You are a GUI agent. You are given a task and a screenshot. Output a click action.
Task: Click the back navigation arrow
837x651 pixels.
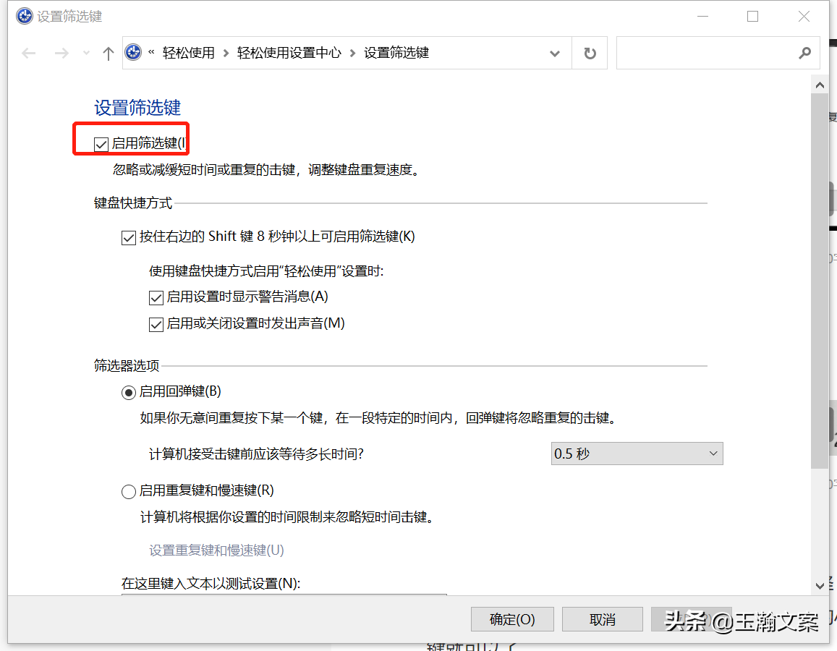pyautogui.click(x=28, y=53)
